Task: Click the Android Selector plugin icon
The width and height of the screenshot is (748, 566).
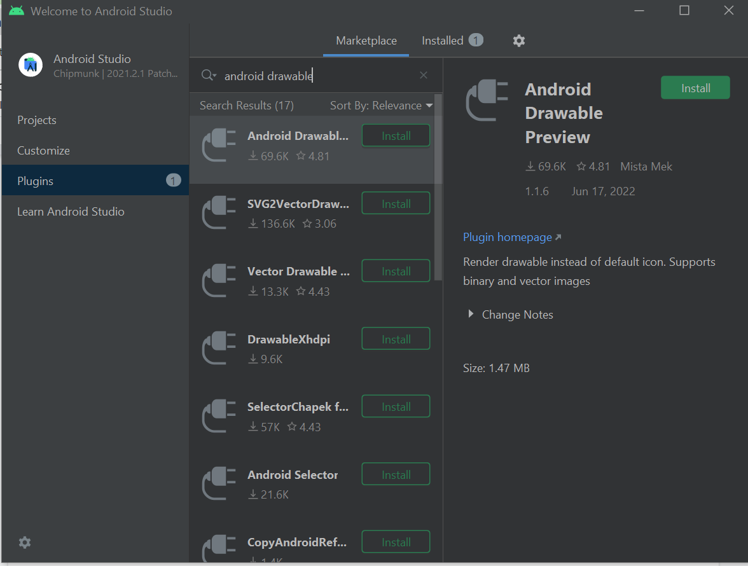Action: coord(219,484)
